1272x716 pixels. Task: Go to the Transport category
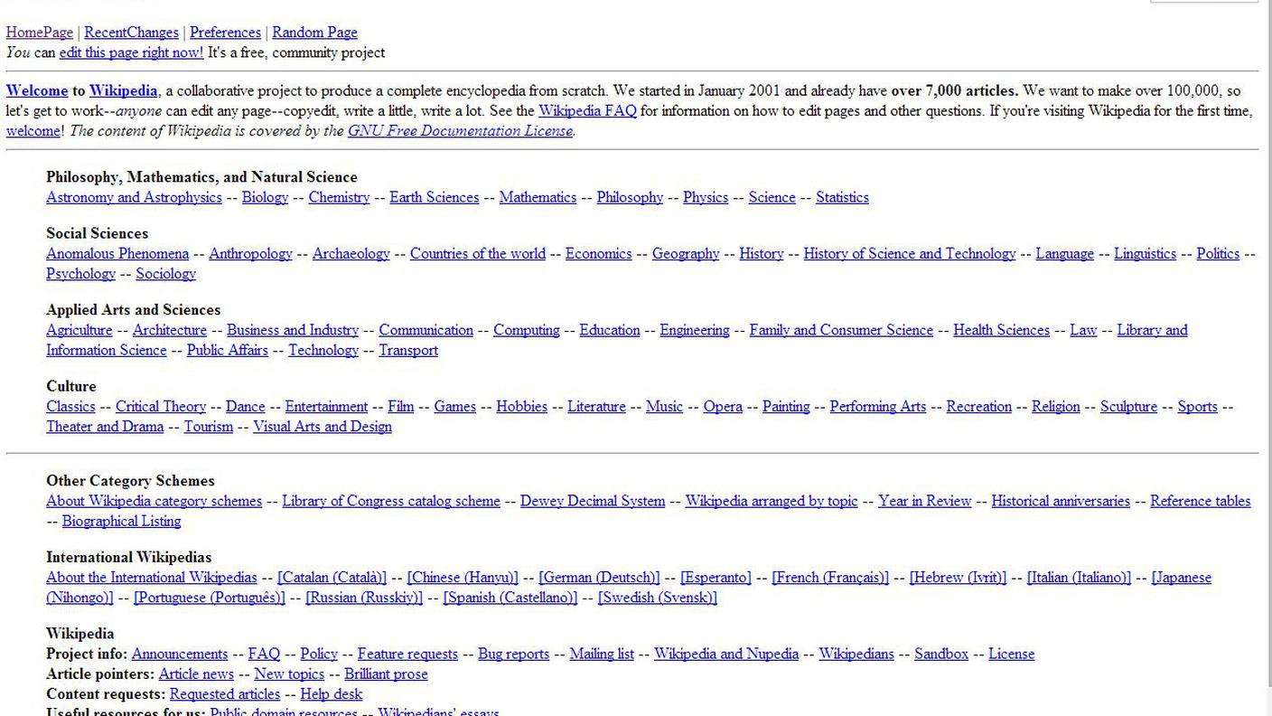408,351
